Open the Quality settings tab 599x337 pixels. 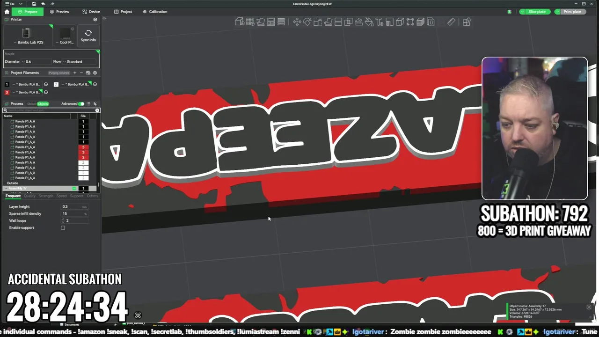tap(29, 196)
